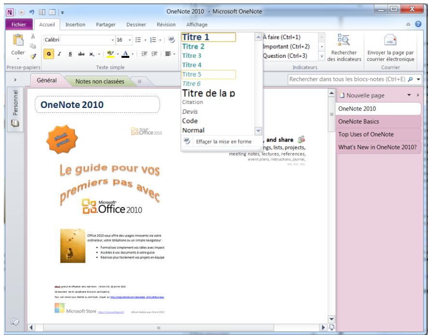This screenshot has height=335, width=428.
Task: Send page via Envoyer la page par courrier
Action: (x=390, y=48)
